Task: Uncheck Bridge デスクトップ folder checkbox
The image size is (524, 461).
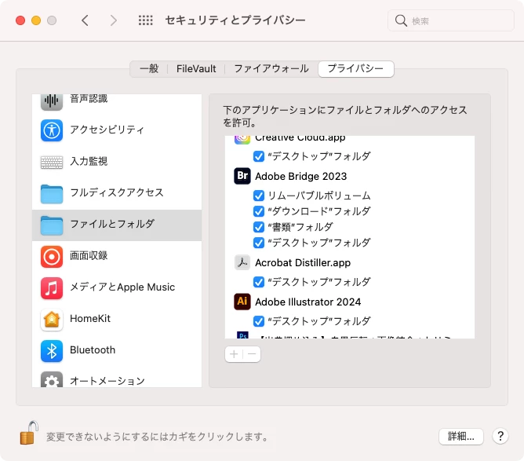Action: (259, 243)
